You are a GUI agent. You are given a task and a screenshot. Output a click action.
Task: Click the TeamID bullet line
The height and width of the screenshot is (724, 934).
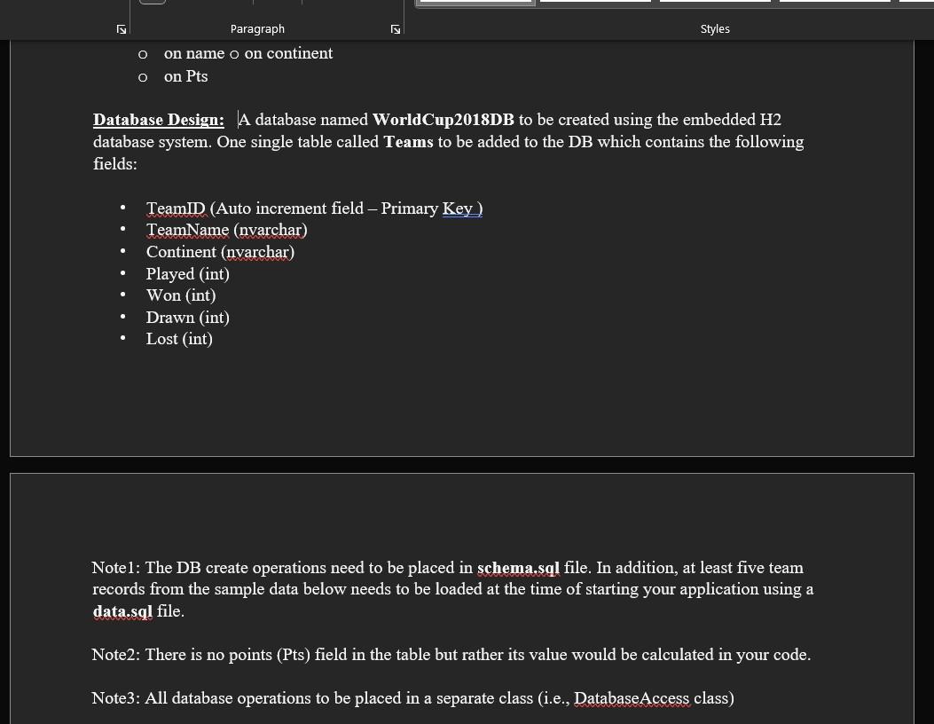coord(315,208)
